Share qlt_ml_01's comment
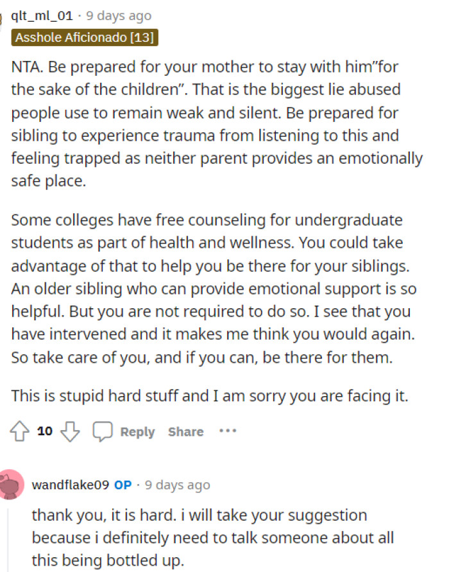This screenshot has height=572, width=449. (185, 431)
